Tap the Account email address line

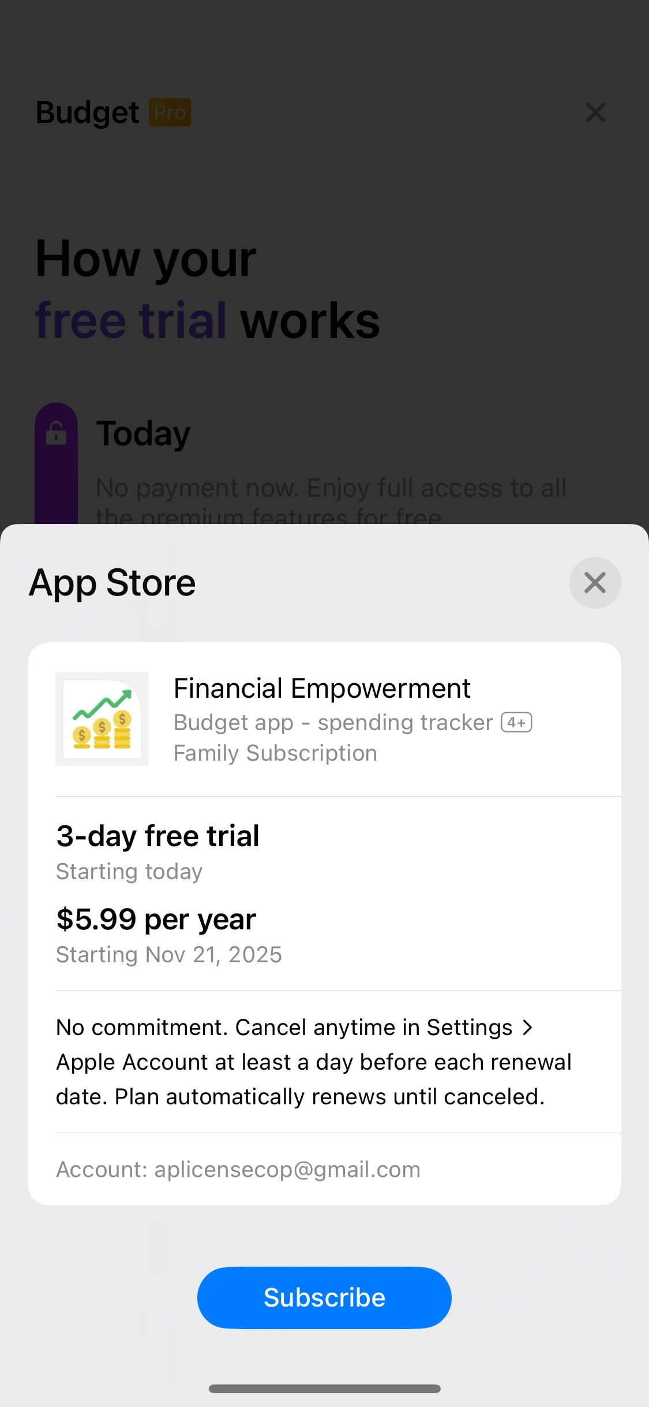click(238, 1170)
